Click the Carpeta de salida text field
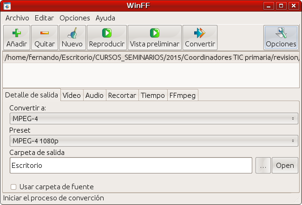The width and height of the screenshot is (302, 205). (x=131, y=165)
